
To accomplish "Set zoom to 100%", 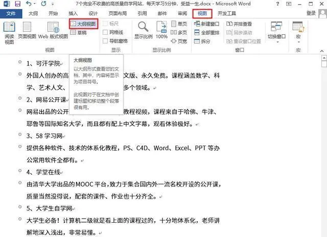I will [x=161, y=31].
